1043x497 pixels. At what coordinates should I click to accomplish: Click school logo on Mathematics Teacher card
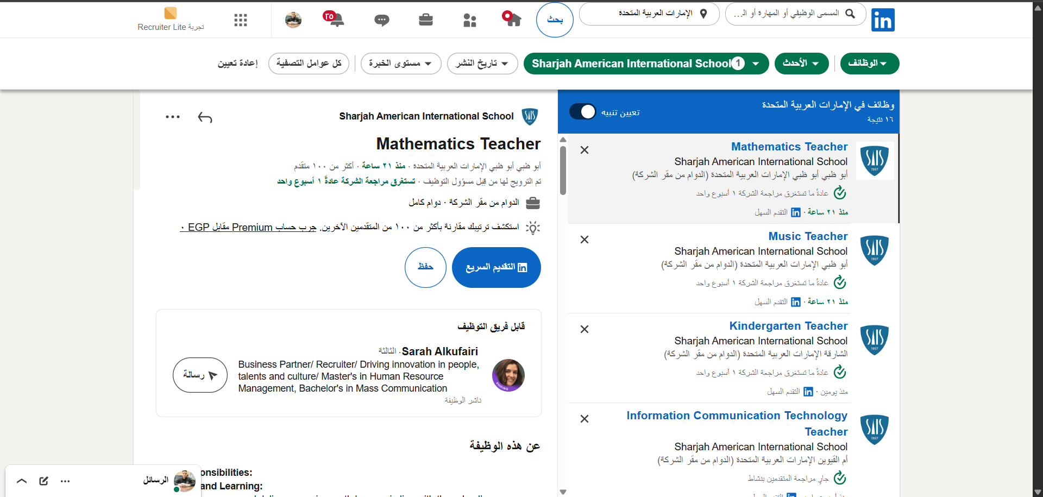click(875, 161)
